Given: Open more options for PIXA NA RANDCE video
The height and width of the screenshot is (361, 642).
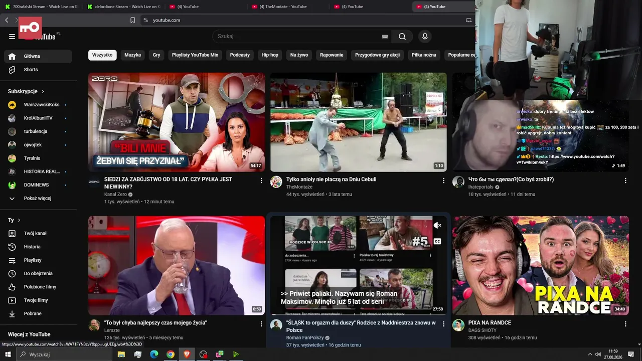Looking at the screenshot, I should [625, 324].
